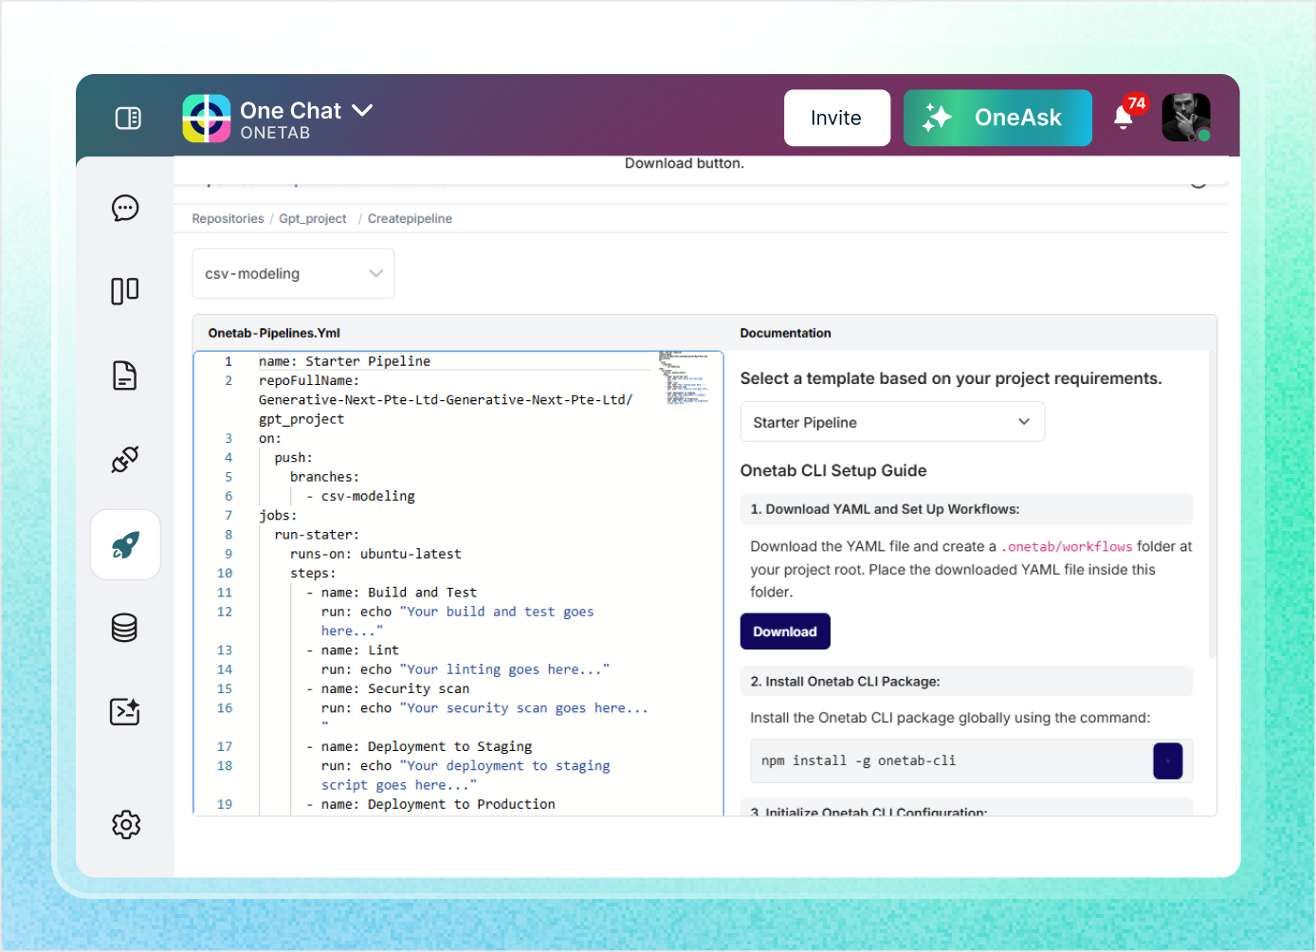The width and height of the screenshot is (1316, 952).
Task: Open the OneAsk assistant
Action: coord(997,118)
